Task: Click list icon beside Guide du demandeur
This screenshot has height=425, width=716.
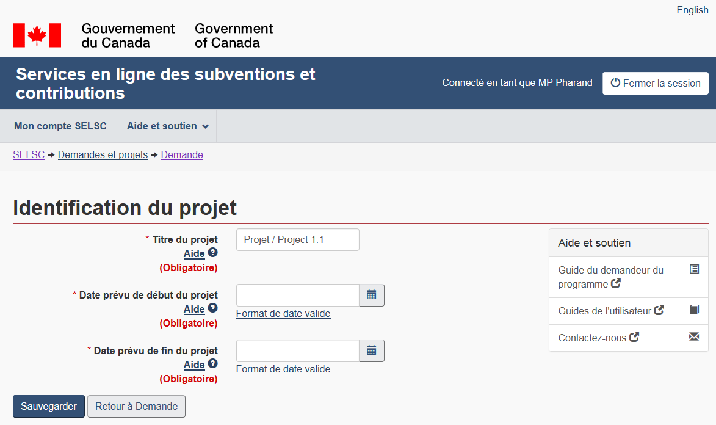Action: pyautogui.click(x=694, y=269)
